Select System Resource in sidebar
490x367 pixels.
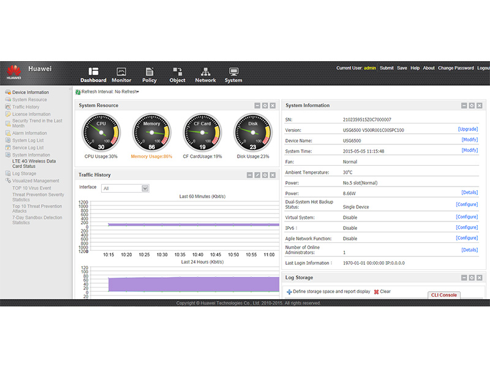pos(29,100)
